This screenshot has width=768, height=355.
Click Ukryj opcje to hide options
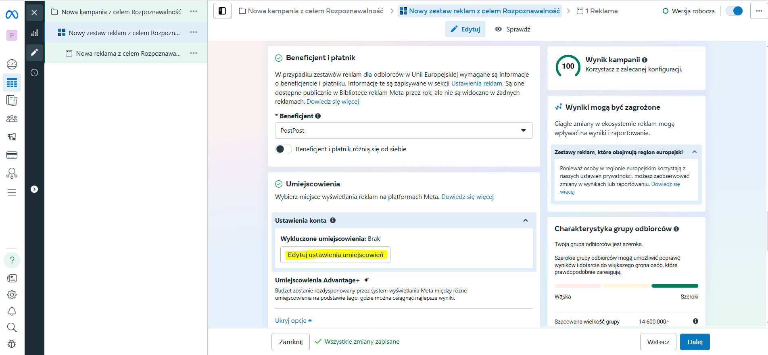[x=293, y=321]
